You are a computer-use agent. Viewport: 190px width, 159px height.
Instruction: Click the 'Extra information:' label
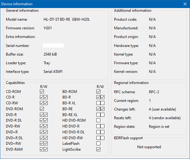pyautogui.click(x=20, y=37)
